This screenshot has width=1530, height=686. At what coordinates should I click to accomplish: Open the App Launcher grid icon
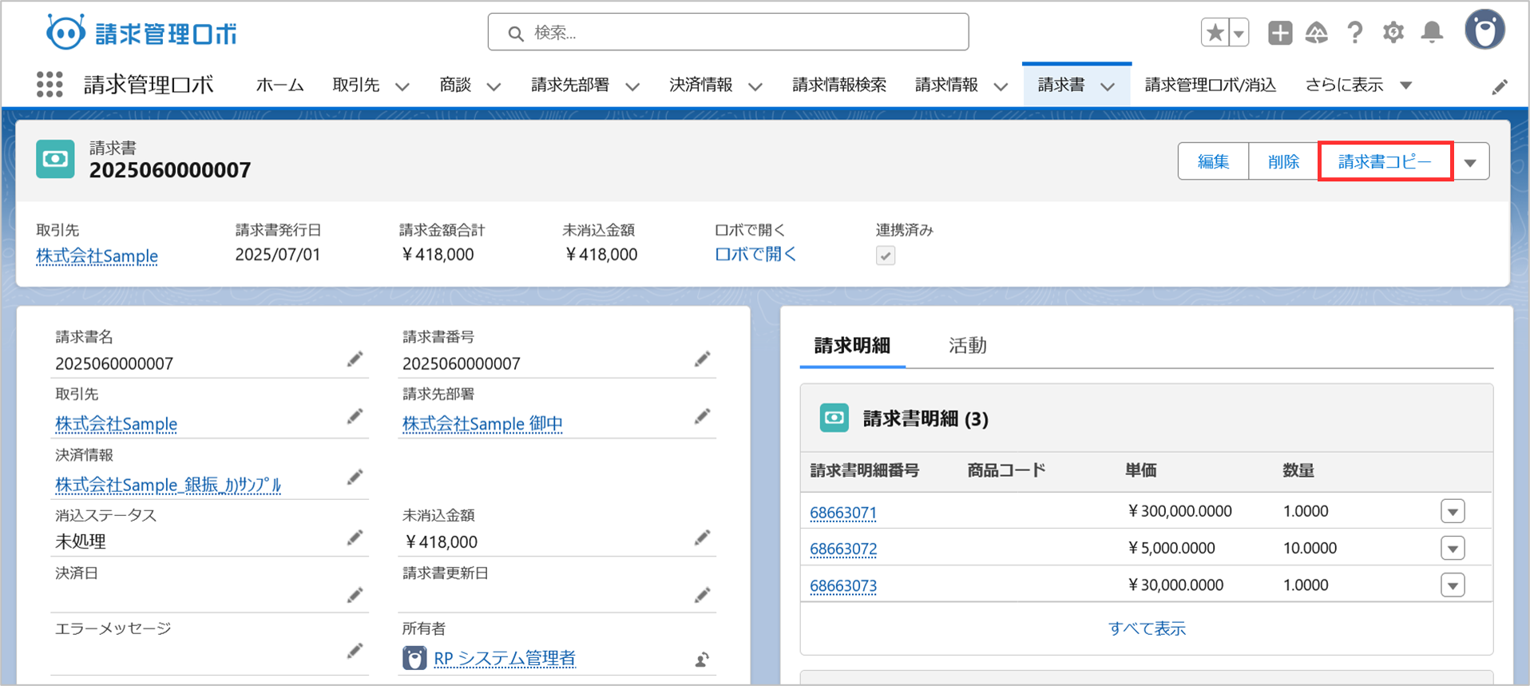pos(50,85)
